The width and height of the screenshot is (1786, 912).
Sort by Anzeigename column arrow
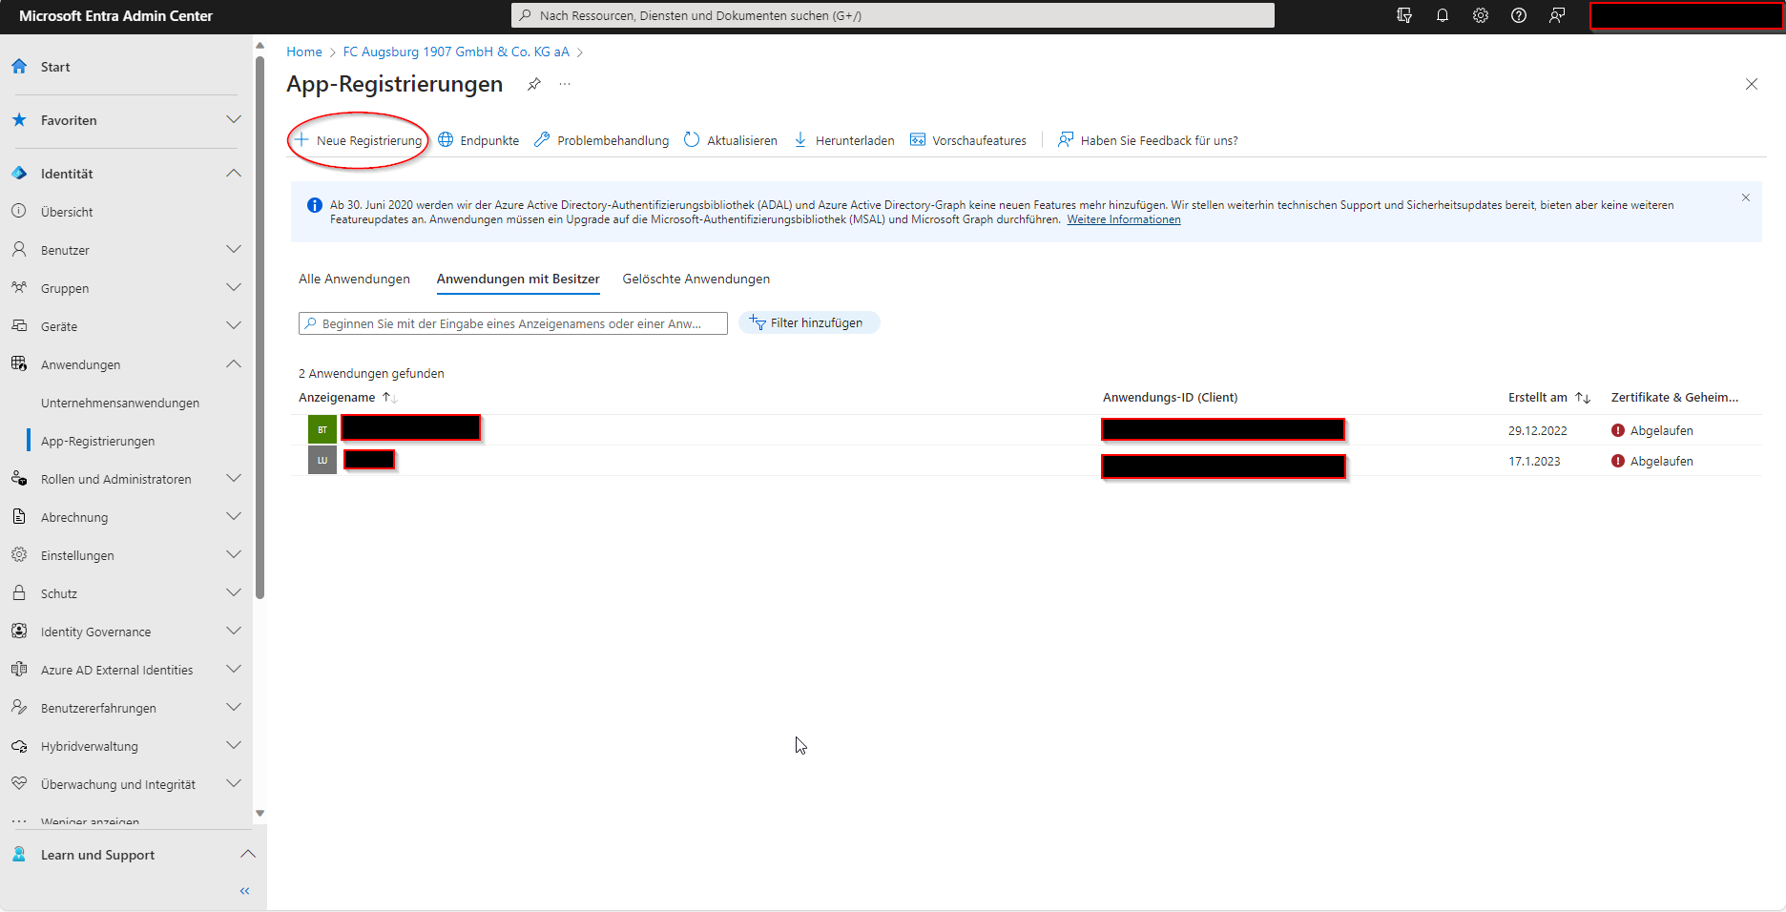389,398
